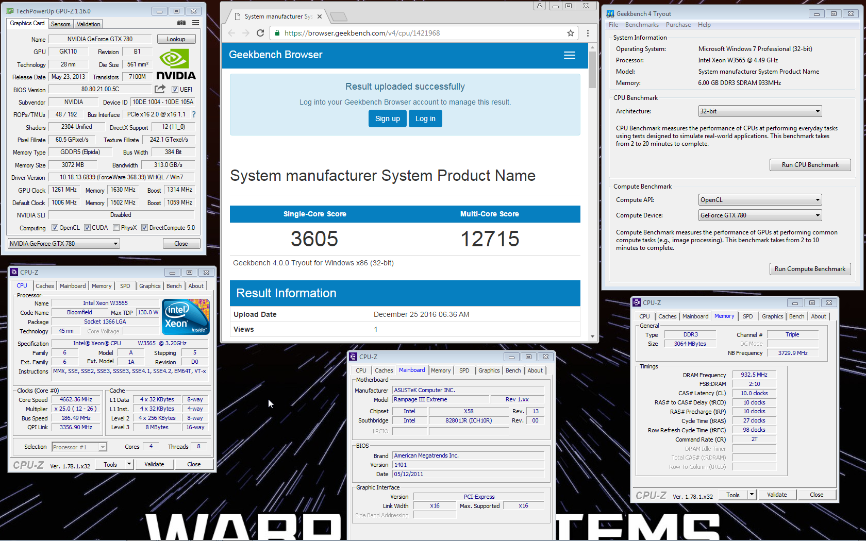Click the Intel Xeon inside logo in CPU-Z
This screenshot has height=541, width=866.
(x=186, y=317)
